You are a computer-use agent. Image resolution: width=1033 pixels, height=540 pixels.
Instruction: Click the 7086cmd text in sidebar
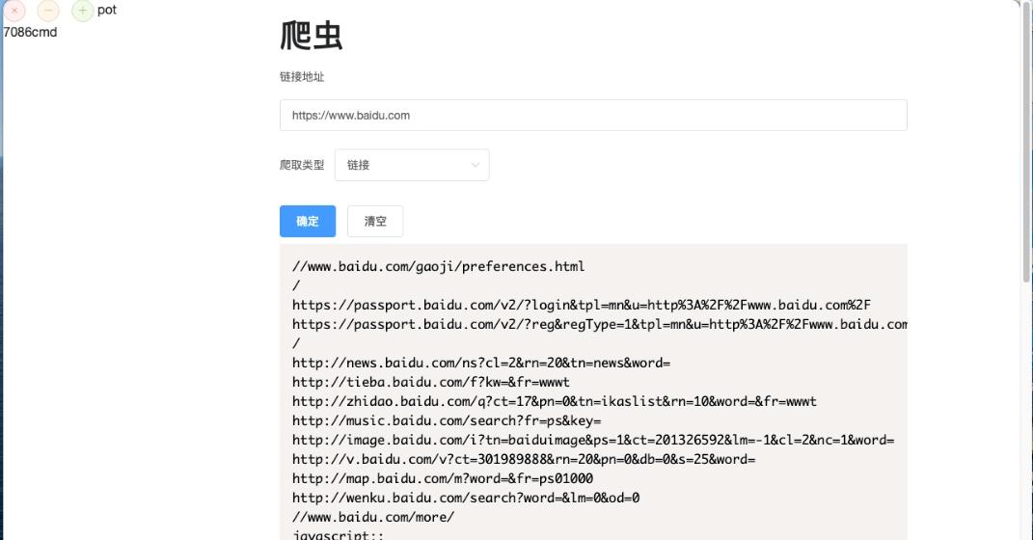click(x=30, y=32)
